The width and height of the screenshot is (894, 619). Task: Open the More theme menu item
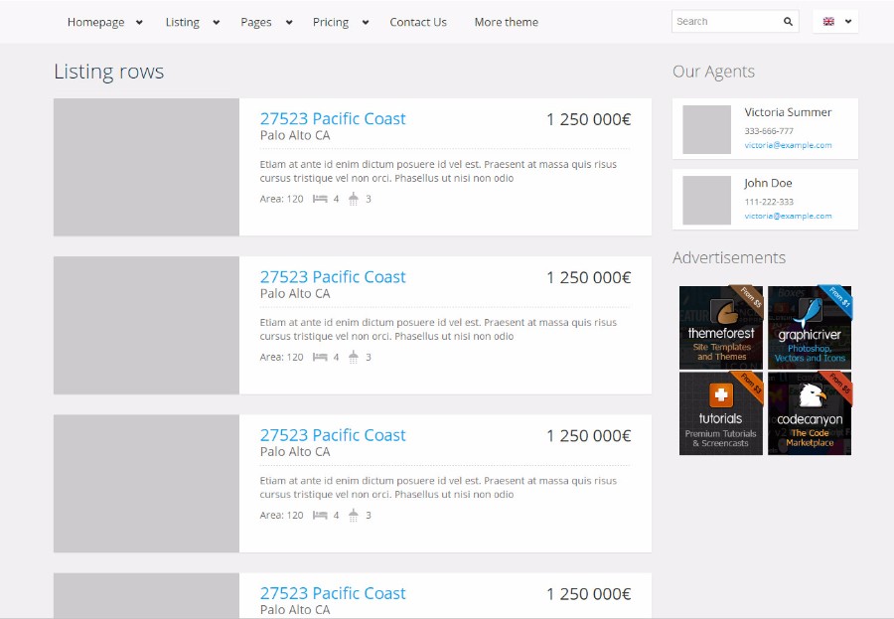[506, 22]
